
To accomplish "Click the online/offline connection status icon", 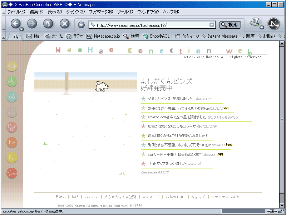I will click(x=272, y=211).
